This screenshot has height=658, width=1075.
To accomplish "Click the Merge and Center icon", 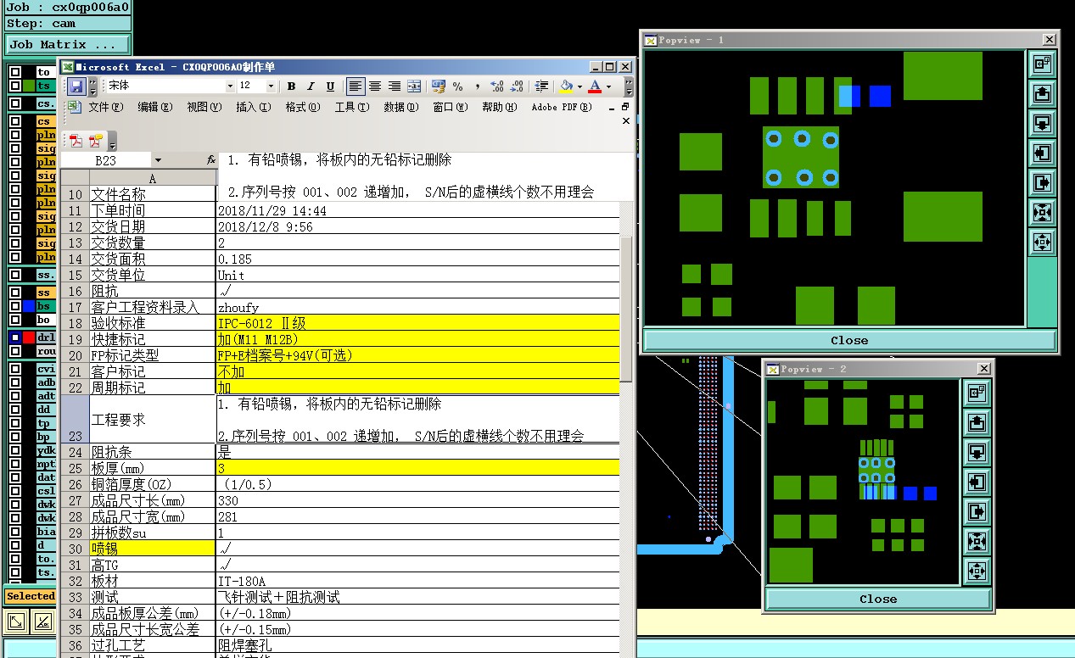I will [x=414, y=86].
